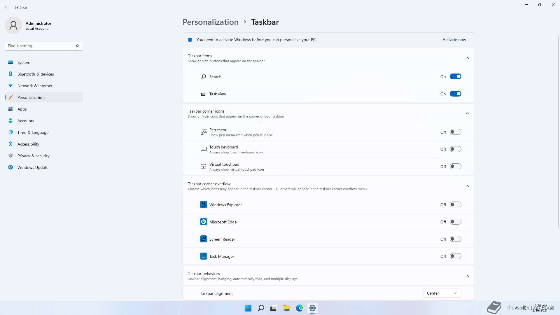560x315 pixels.
Task: Open Bluetooth & devices settings
Action: click(x=36, y=74)
